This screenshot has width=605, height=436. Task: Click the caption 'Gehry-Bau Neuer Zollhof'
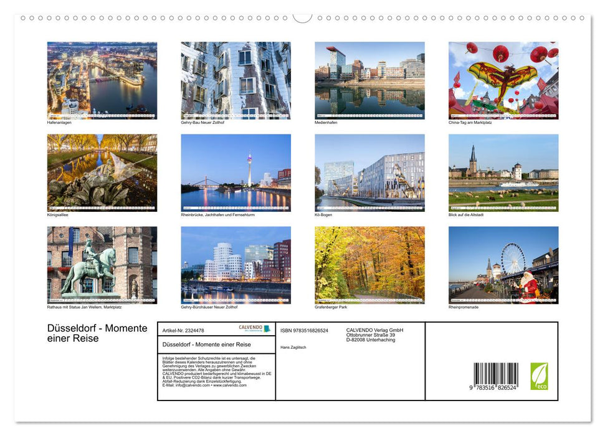202,122
